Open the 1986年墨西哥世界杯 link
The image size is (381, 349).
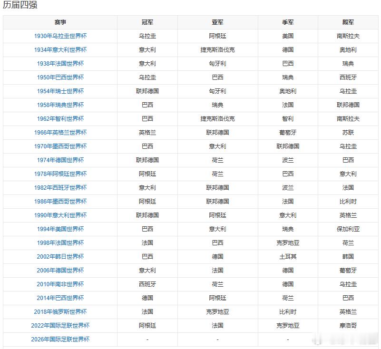(60, 202)
